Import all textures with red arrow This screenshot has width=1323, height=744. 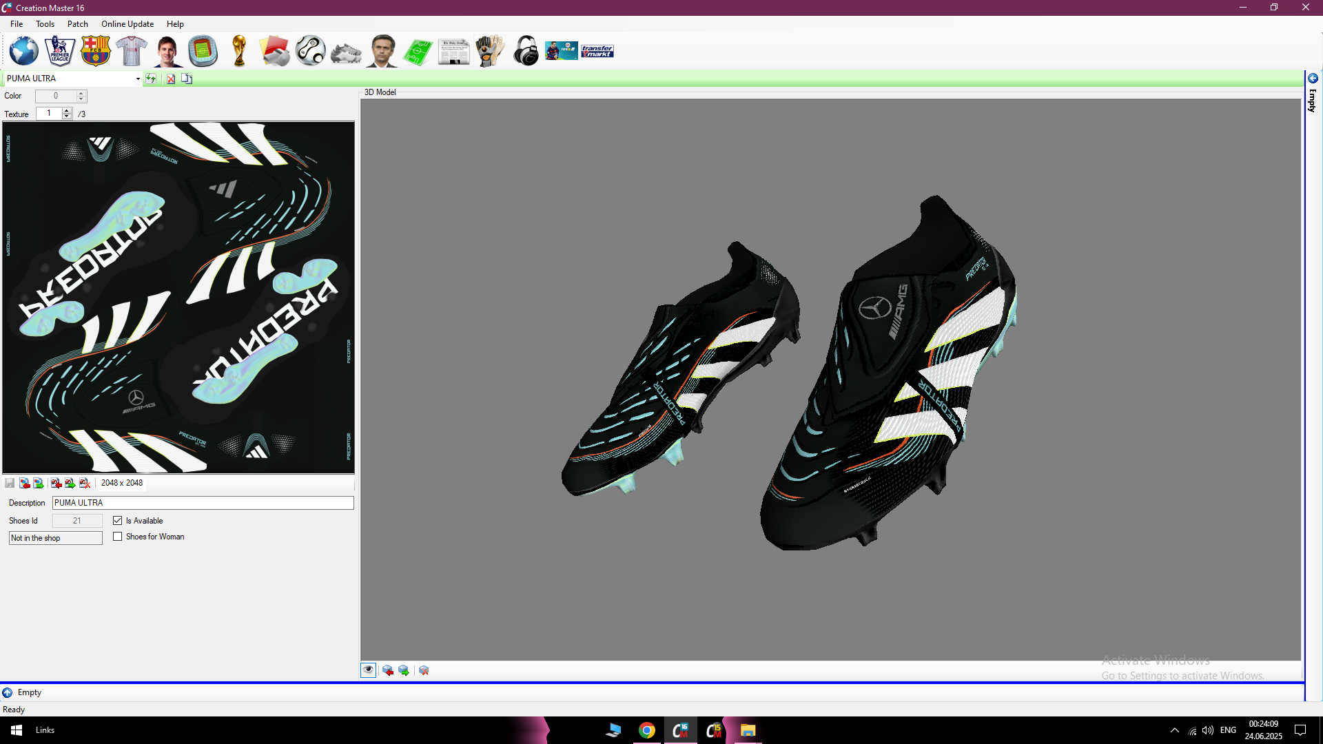(x=57, y=483)
